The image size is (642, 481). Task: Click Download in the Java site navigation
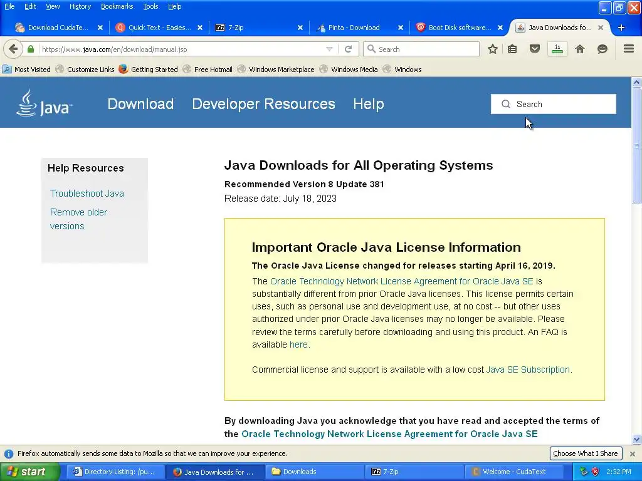coord(140,104)
